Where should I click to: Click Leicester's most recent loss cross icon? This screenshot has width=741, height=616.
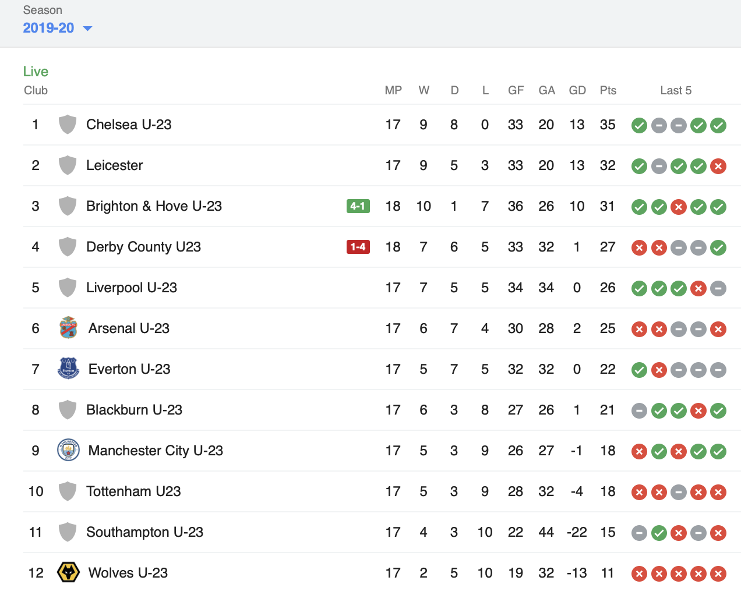718,166
